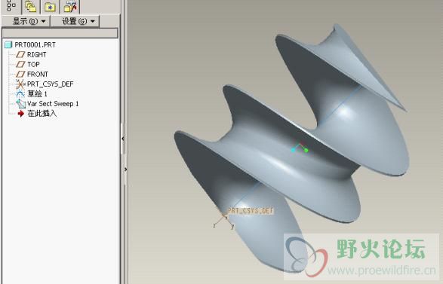Screen dimensions: 443x284
Task: Select the connections tab icon
Action: (x=70, y=6)
